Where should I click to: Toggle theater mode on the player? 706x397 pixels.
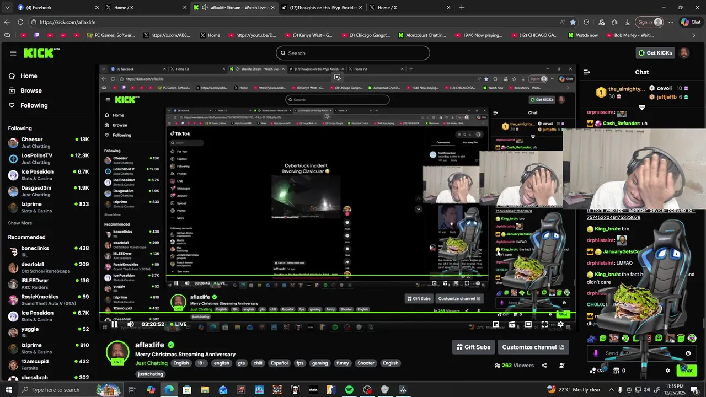[528, 324]
